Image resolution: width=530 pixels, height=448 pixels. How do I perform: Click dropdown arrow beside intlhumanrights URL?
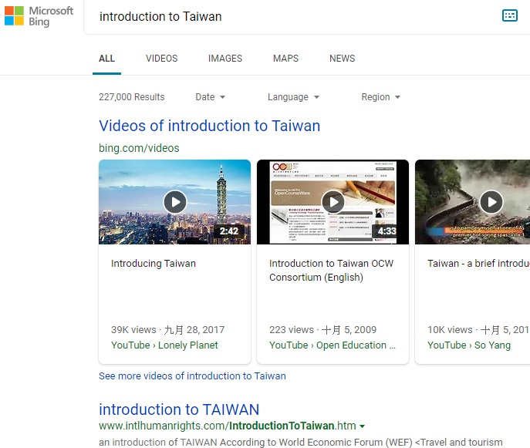pyautogui.click(x=363, y=426)
